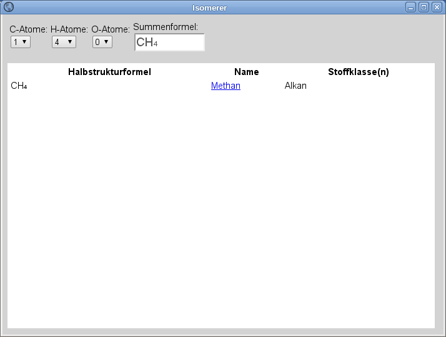Image resolution: width=446 pixels, height=337 pixels.
Task: Maximize the Isomerer window
Action: click(424, 8)
